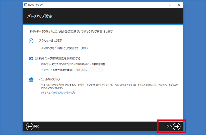
Task: Click the maximize button in the title bar
Action: 170,5
